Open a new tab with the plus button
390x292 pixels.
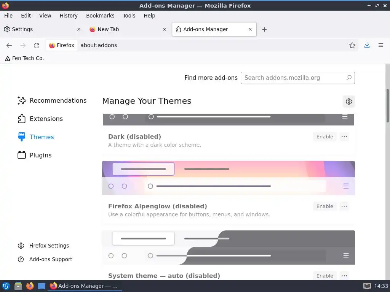[264, 30]
